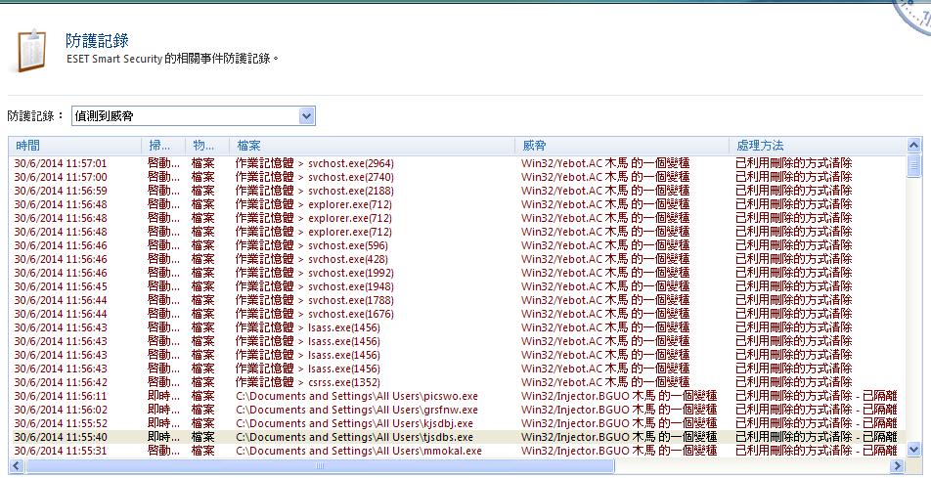
Task: Click the vertical scrollbar down arrow
Action: pos(913,450)
